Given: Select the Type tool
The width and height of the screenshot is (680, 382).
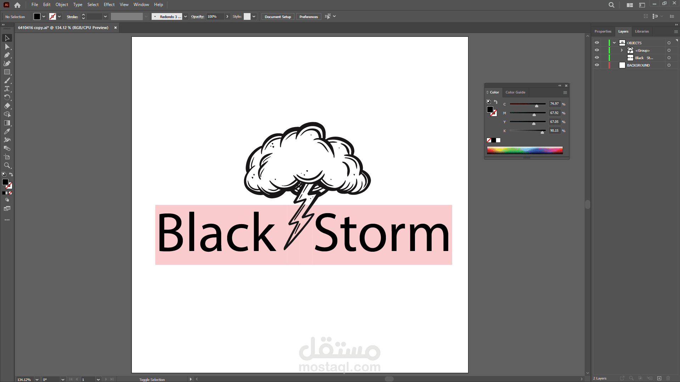Looking at the screenshot, I should tap(7, 89).
